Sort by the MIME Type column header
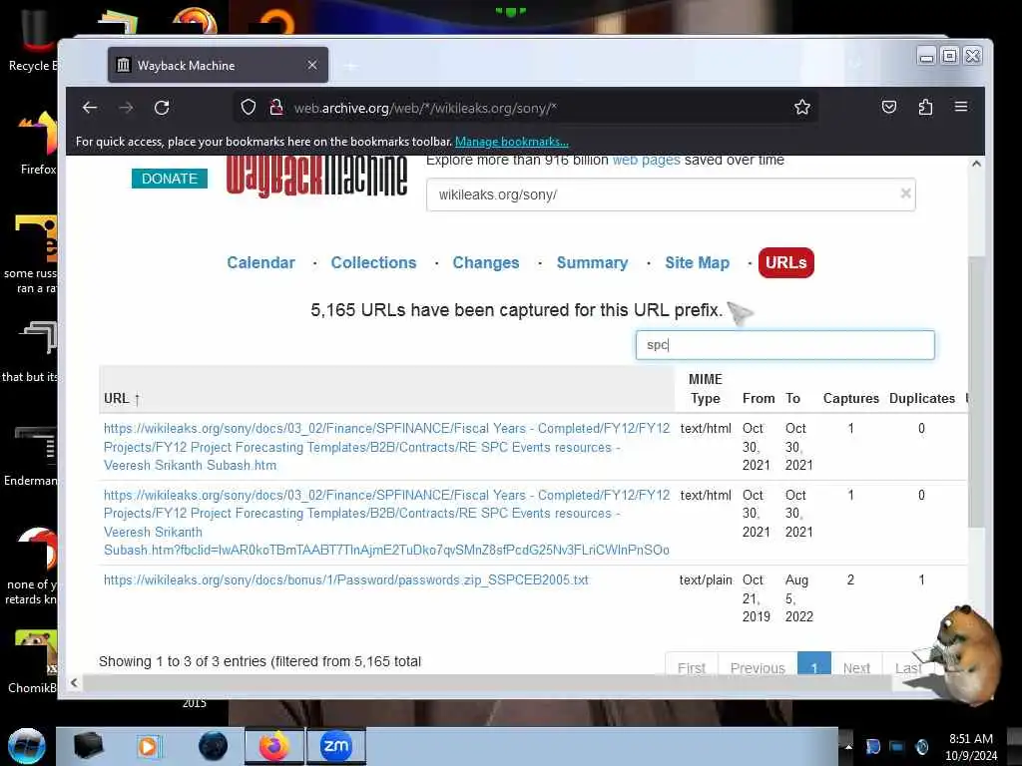Image resolution: width=1022 pixels, height=766 pixels. tap(706, 389)
